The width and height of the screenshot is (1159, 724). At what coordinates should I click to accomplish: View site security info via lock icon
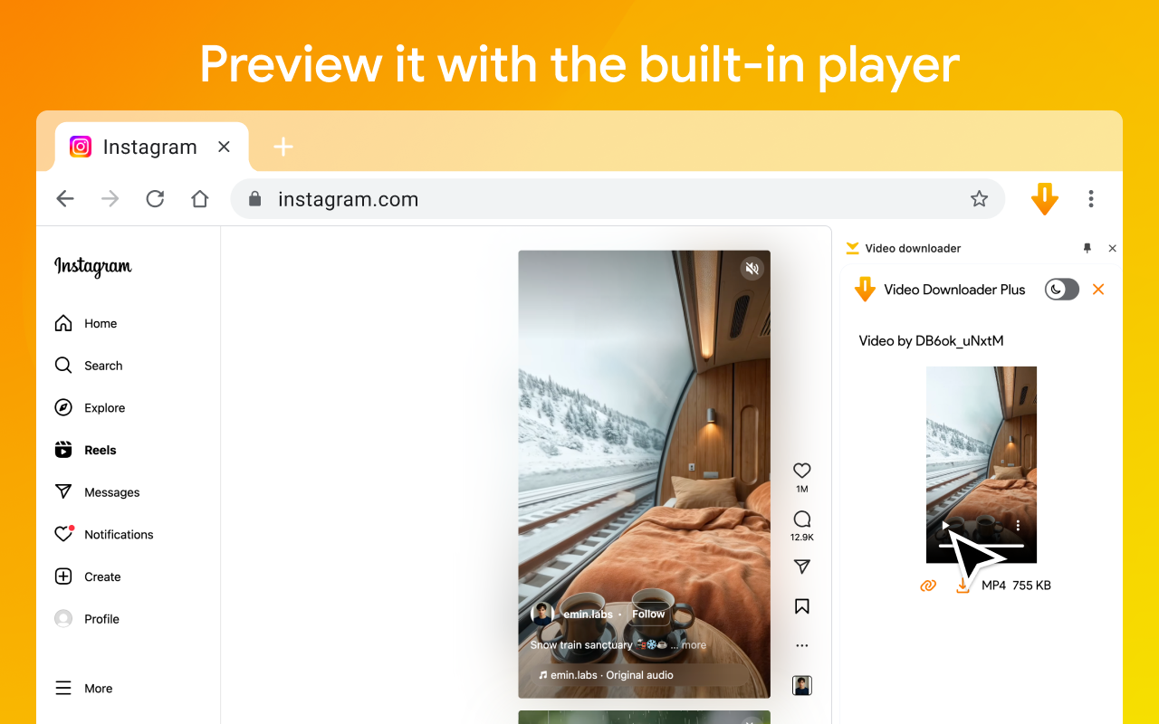click(x=255, y=199)
